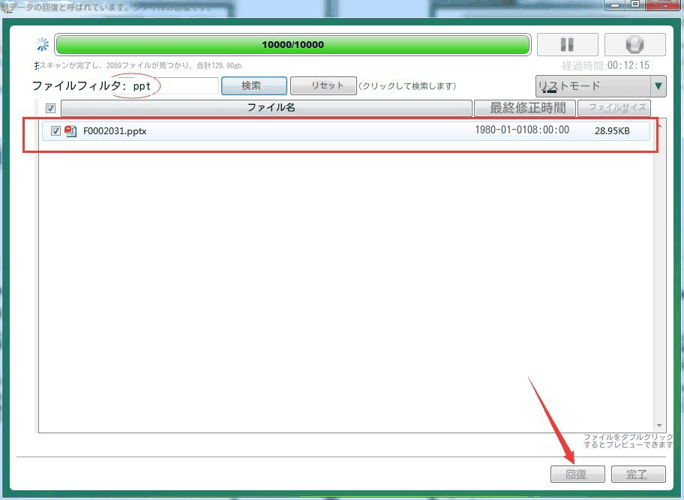This screenshot has height=500, width=684.
Task: Click the scan complete status message
Action: tap(140, 66)
